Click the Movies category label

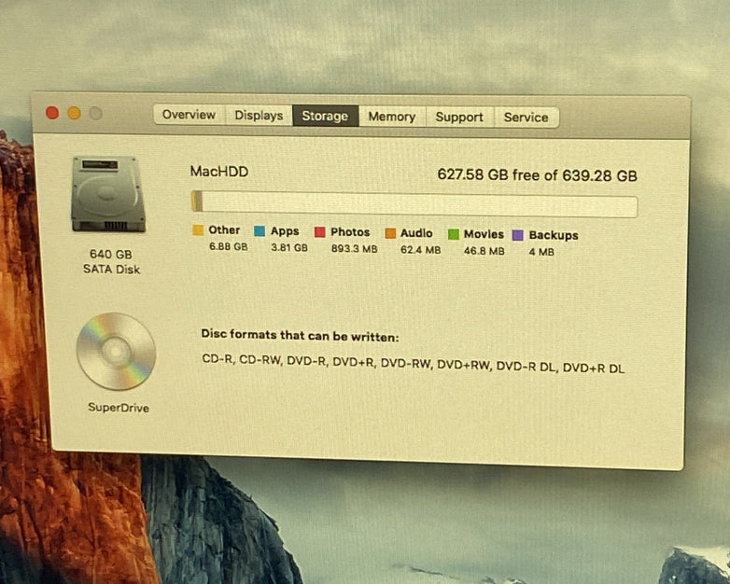484,234
